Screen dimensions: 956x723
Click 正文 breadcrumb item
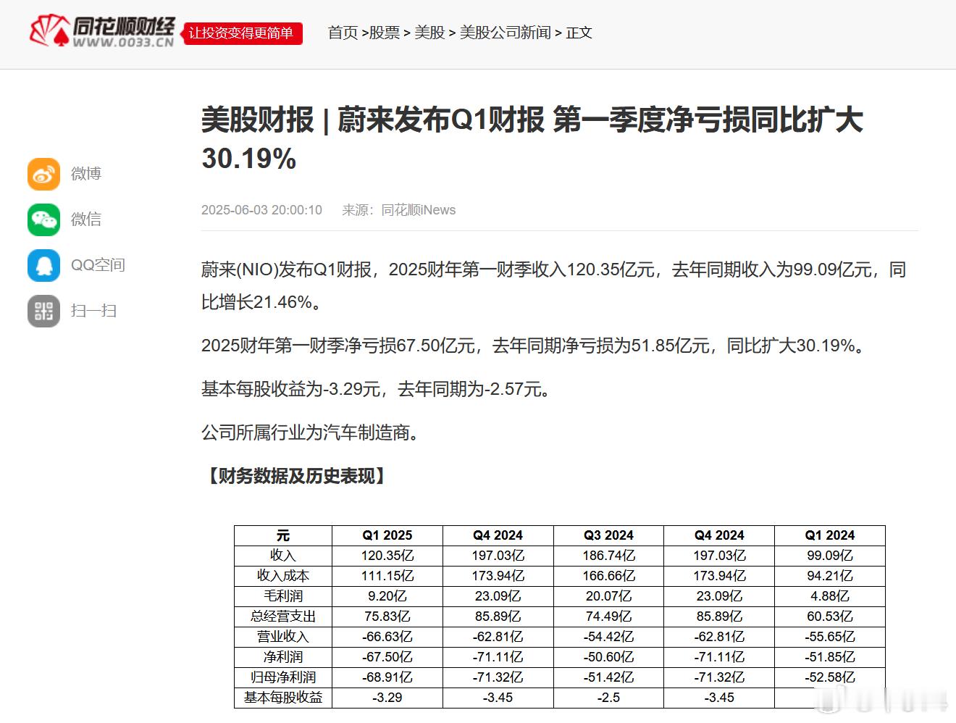coord(579,33)
